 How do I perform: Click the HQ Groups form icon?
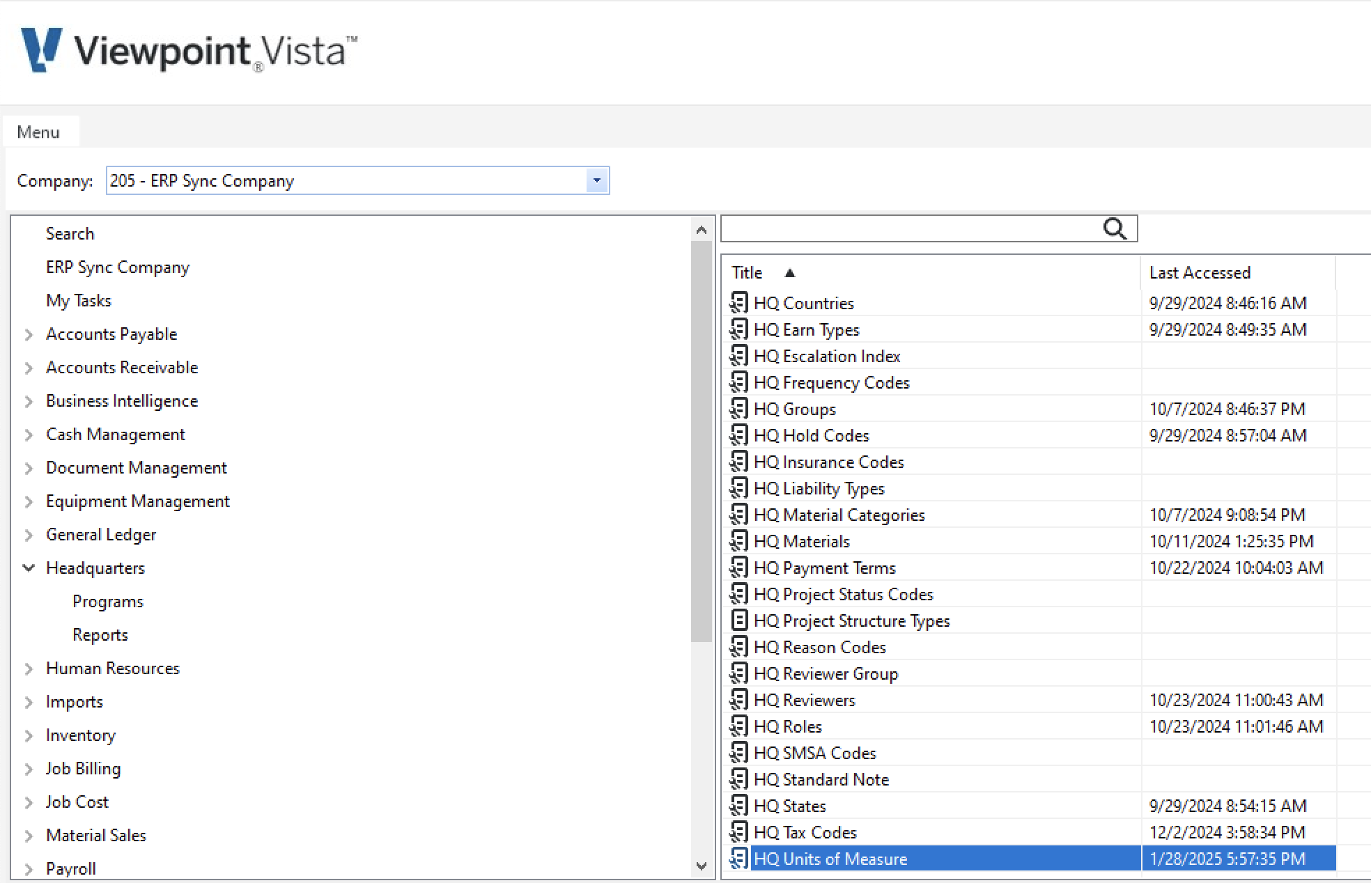pyautogui.click(x=739, y=409)
